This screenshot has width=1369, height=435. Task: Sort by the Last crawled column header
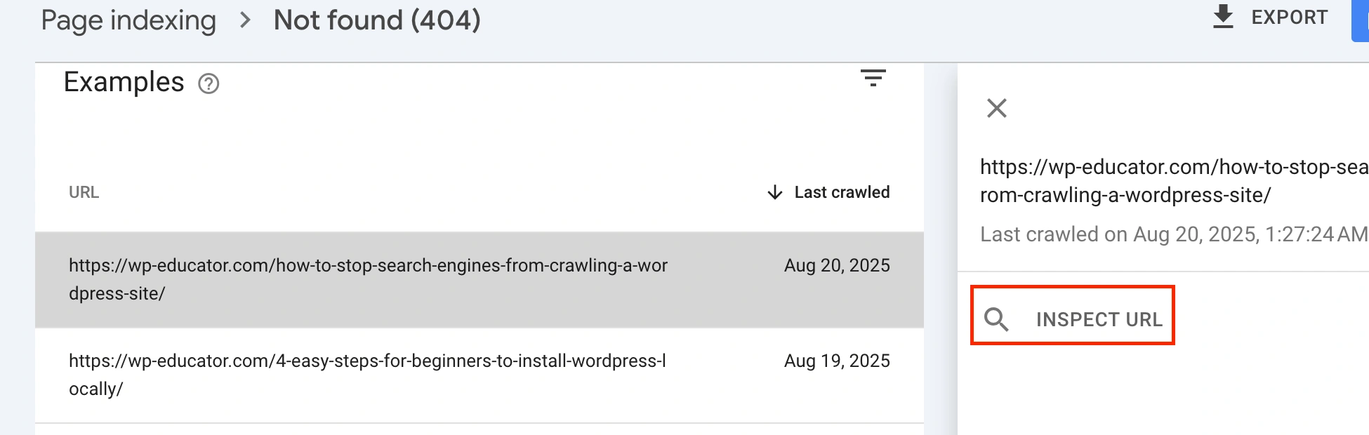[x=842, y=192]
